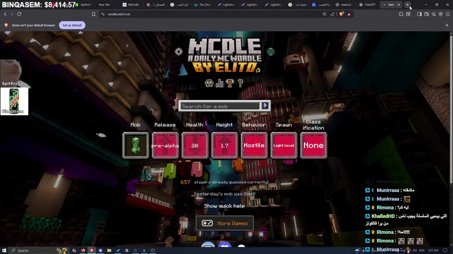The image size is (453, 254).
Task: Focus the "Search for a mob" field
Action: tap(220, 106)
